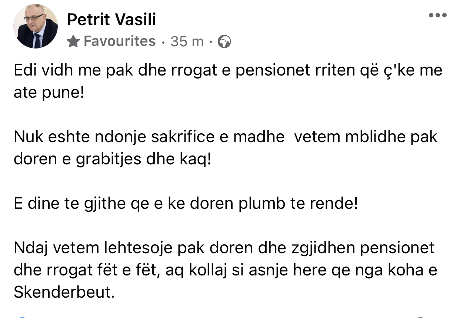Screen dimensions: 460x318
Task: Click the Favourites label
Action: 119,41
